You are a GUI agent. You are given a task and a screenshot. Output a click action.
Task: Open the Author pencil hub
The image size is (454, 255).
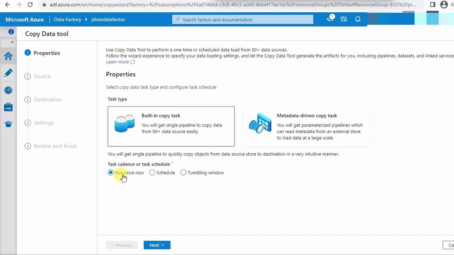point(8,73)
